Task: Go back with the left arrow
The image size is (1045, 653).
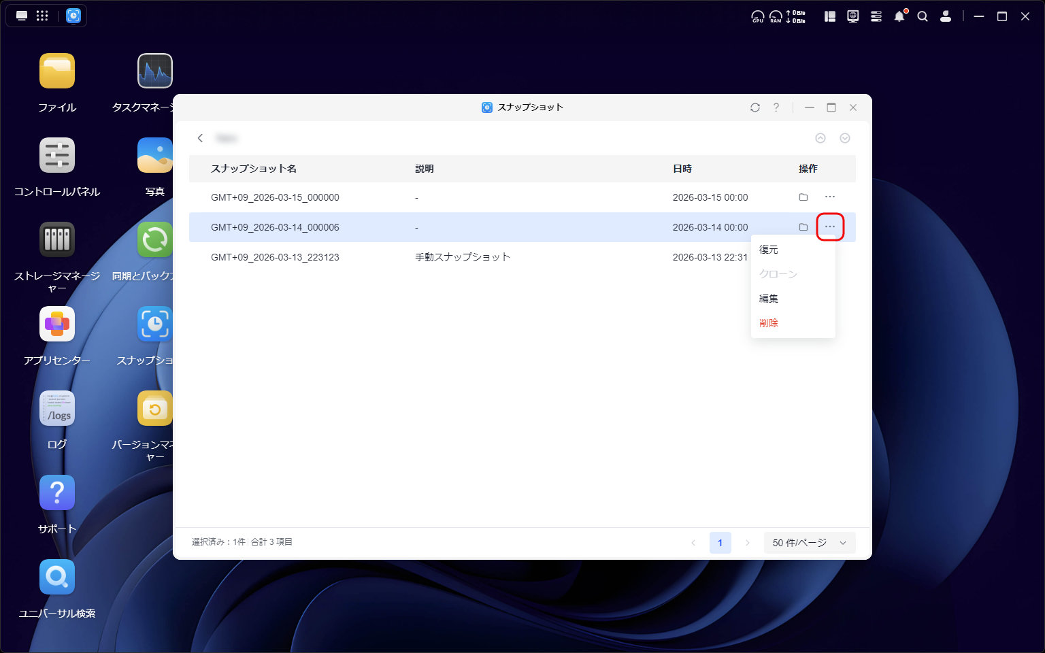Action: tap(200, 138)
